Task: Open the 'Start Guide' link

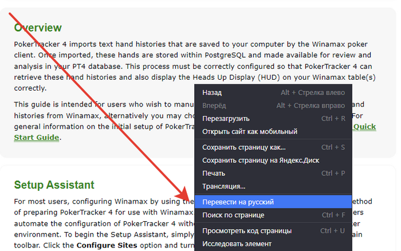Action: click(37, 138)
